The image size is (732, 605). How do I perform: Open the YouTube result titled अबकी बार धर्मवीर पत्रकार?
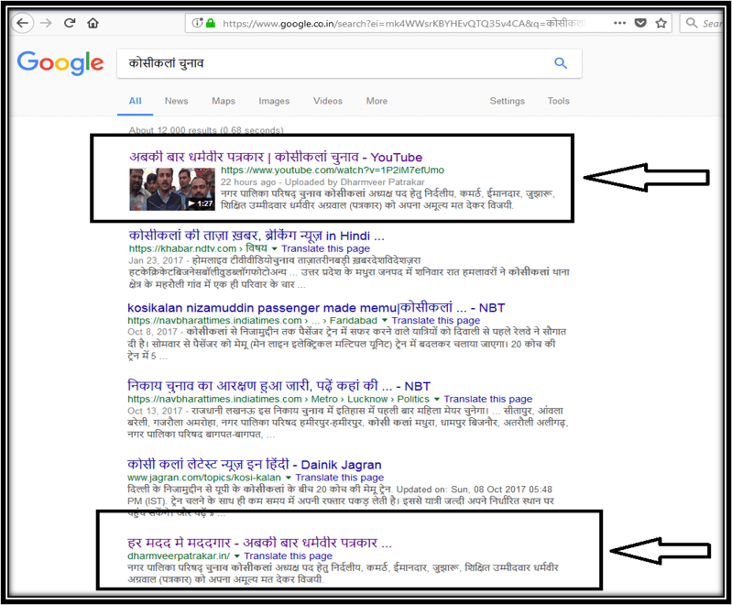click(x=276, y=157)
